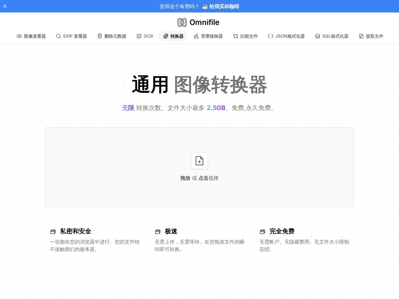This screenshot has width=399, height=299.
Task: Open the 提取文件 tab
Action: pos(371,36)
